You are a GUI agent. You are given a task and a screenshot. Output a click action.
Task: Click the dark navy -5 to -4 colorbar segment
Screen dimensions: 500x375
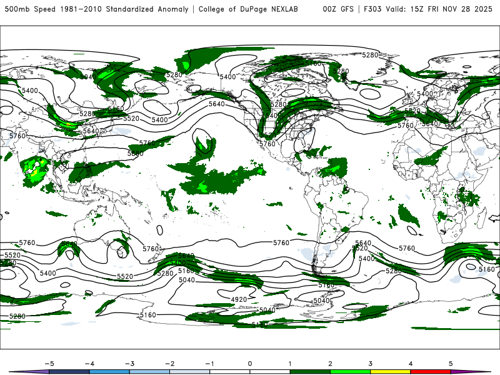tap(69, 372)
